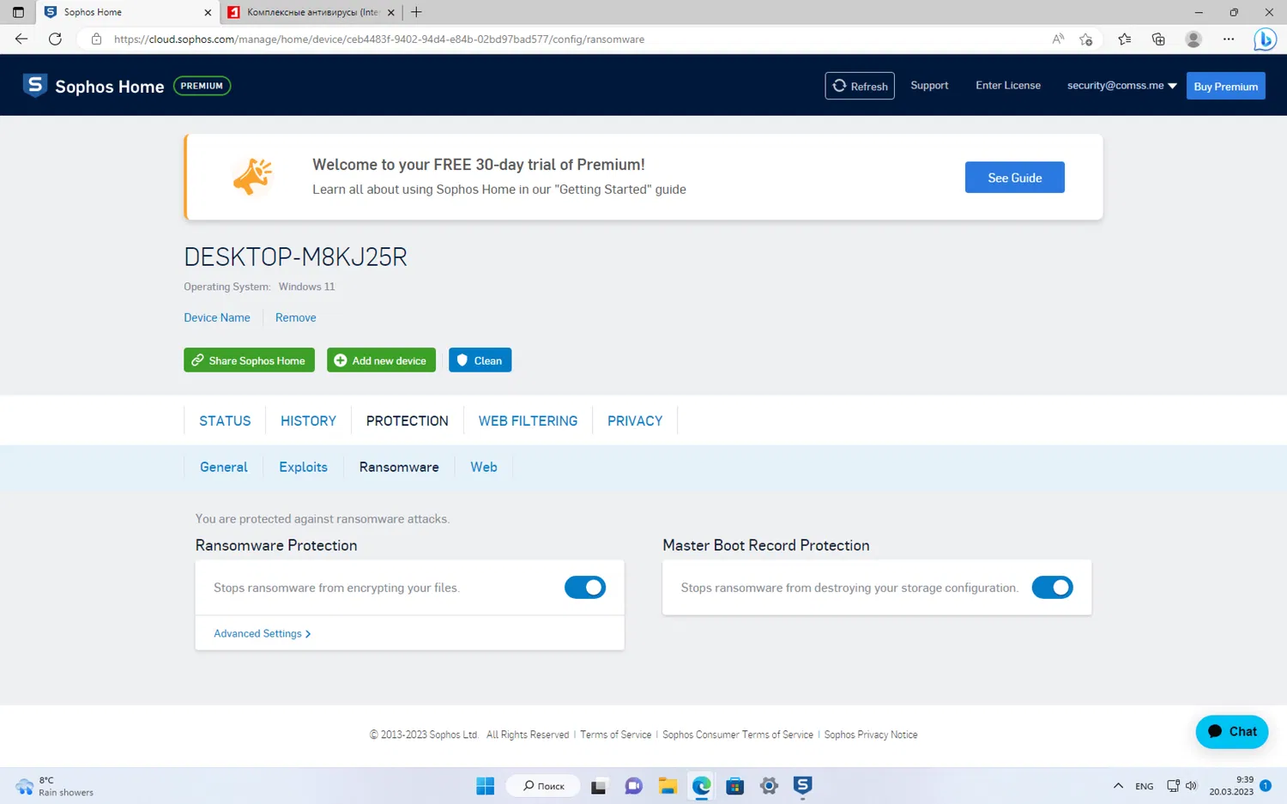Launch the Chat app from taskbar
Image resolution: width=1287 pixels, height=804 pixels.
coord(633,786)
